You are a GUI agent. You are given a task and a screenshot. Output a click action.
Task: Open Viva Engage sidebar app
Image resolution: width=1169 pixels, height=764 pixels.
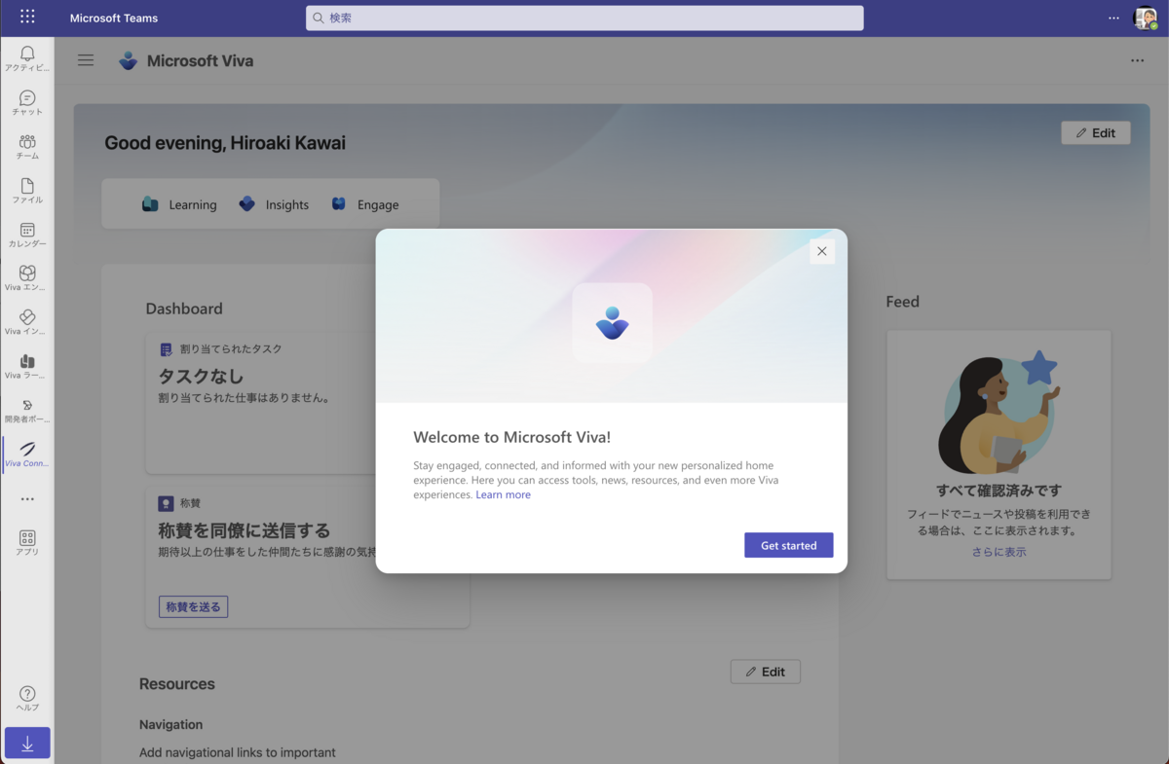[x=27, y=278]
